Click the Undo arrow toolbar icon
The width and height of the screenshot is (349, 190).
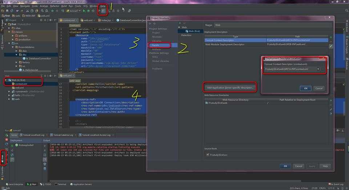pos(17,11)
